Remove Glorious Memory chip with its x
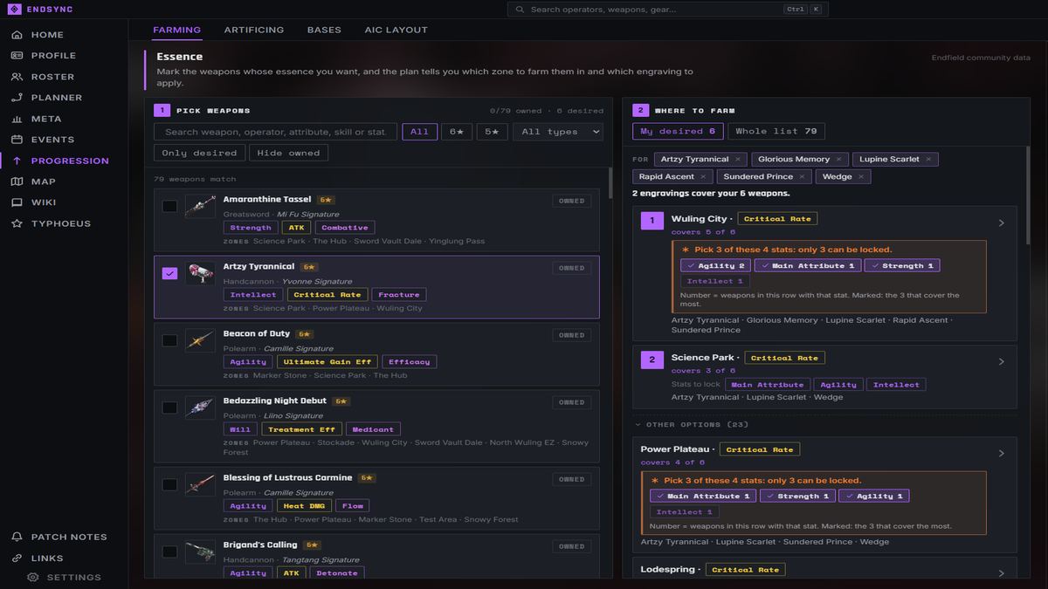Screen dimensions: 1048x589 (x=838, y=160)
